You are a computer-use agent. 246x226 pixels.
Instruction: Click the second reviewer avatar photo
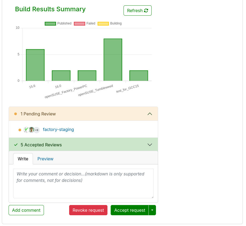(32, 130)
